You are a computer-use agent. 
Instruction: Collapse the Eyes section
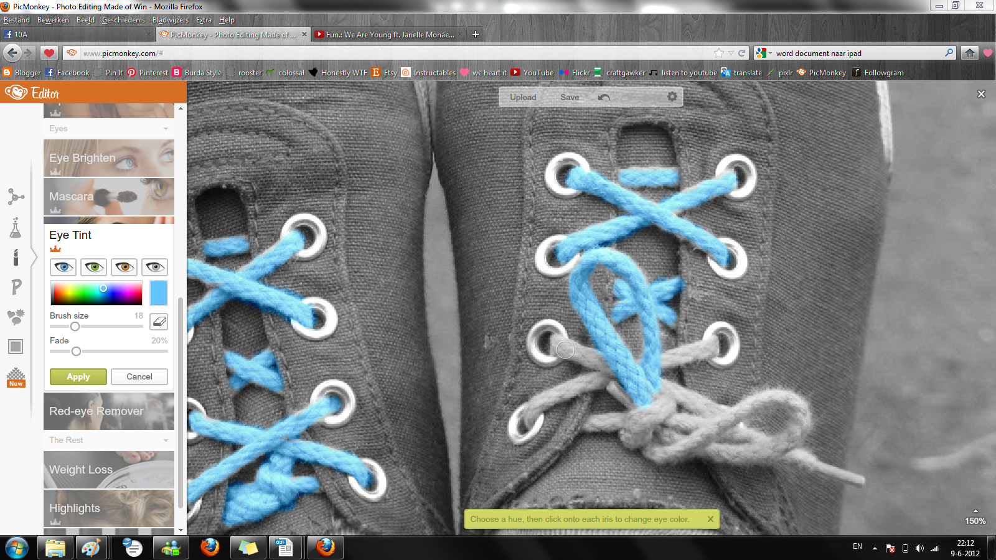click(x=109, y=128)
